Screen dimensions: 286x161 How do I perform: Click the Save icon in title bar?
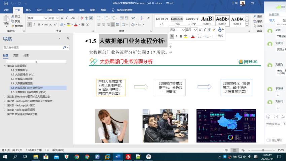click(6, 3)
